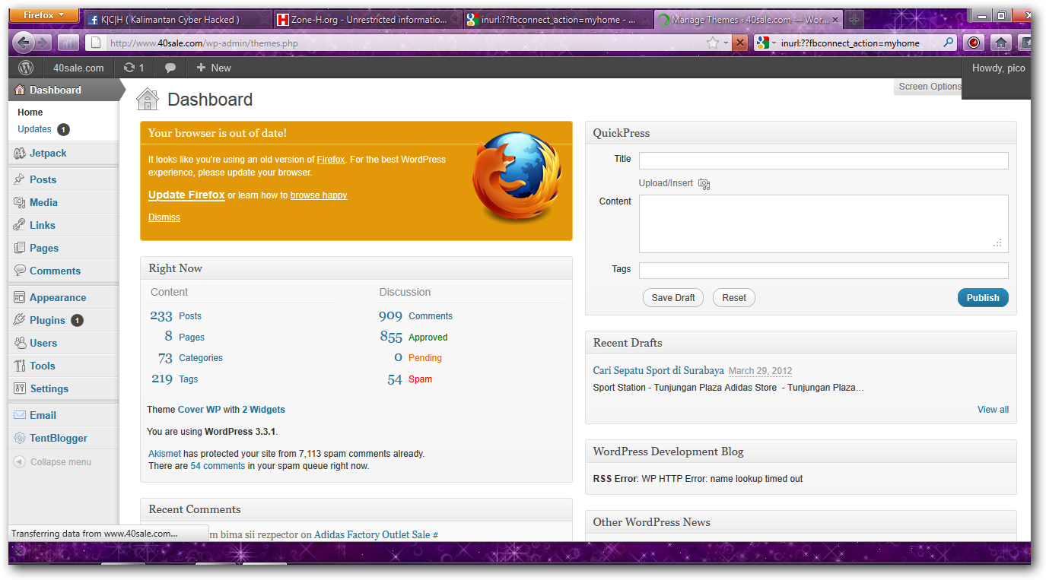1046x580 pixels.
Task: Switch to the inurl Google search tab
Action: click(557, 20)
